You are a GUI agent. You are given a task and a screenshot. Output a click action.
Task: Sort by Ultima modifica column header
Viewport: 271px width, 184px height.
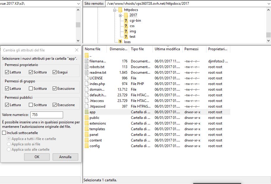click(167, 49)
